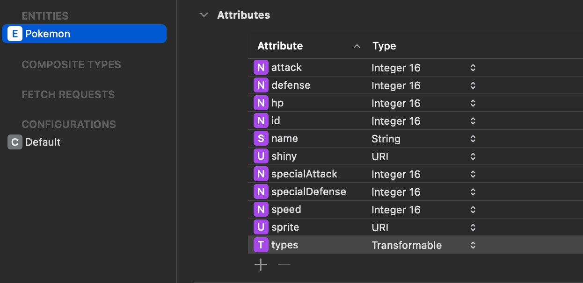Select the sprite attribute name
This screenshot has height=283, width=583.
[285, 227]
